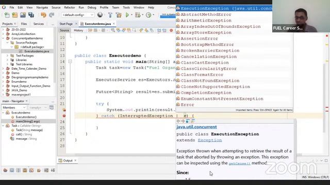The width and height of the screenshot is (330, 185).
Task: Click Previous Bookmark icon in editor toolbar
Action: pyautogui.click(x=141, y=30)
